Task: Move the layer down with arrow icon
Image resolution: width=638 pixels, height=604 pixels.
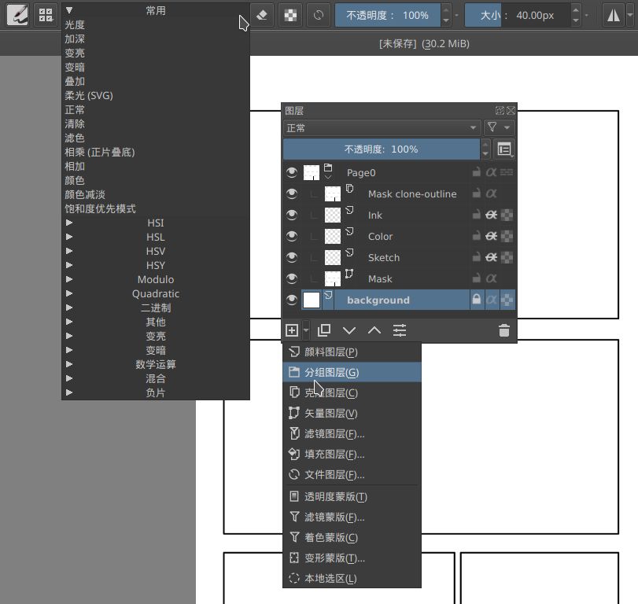Action: coord(349,331)
